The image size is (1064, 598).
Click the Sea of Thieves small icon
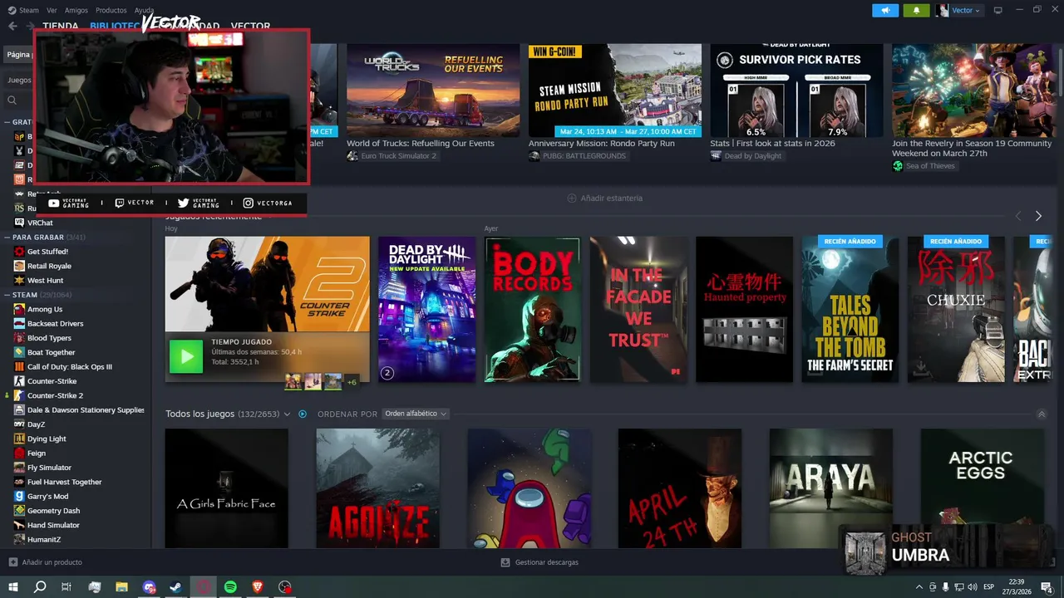898,166
